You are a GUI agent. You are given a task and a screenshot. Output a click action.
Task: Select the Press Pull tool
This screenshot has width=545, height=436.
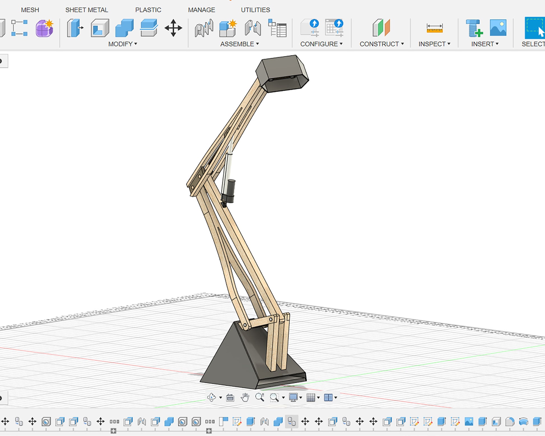coord(75,28)
